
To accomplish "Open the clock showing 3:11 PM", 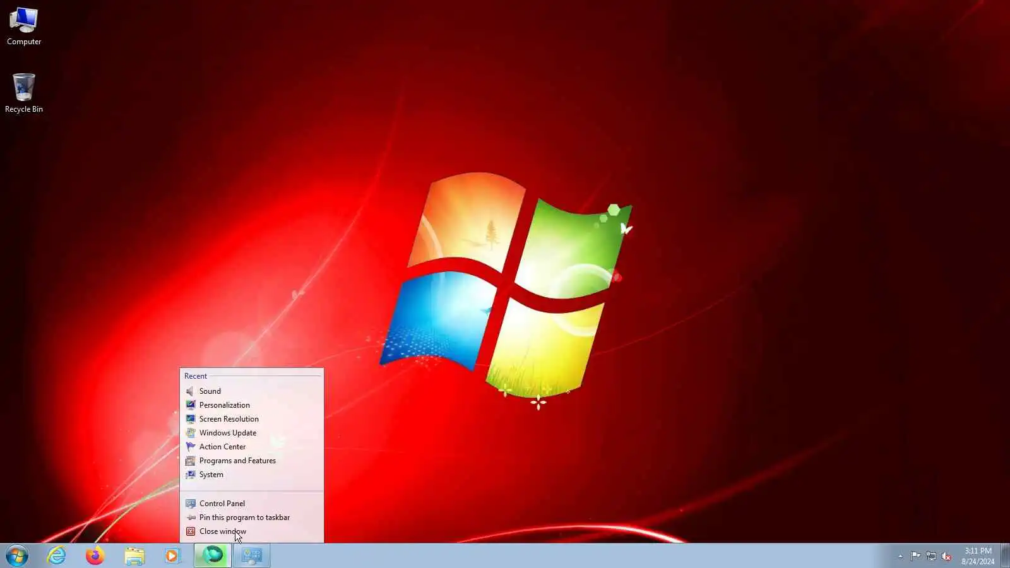I will pos(978,556).
